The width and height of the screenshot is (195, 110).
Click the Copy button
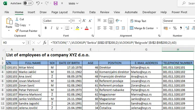[21, 25]
